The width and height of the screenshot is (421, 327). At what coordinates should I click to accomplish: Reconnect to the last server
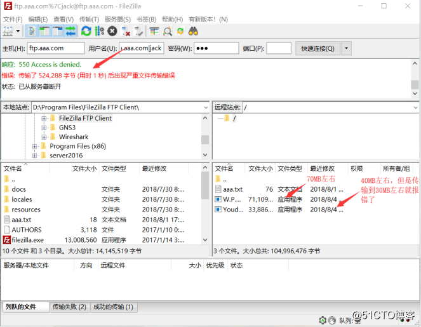tap(138, 31)
